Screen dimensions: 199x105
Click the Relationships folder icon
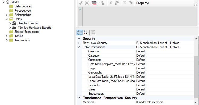(x=11, y=15)
